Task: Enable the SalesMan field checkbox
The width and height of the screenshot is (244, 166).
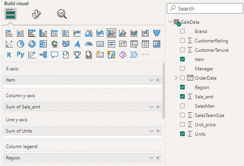Action: pyautogui.click(x=182, y=106)
